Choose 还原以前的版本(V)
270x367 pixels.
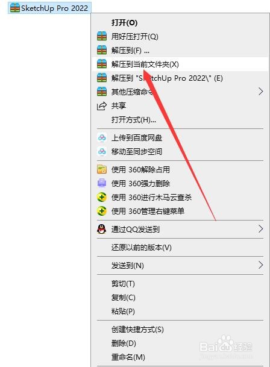pyautogui.click(x=142, y=247)
